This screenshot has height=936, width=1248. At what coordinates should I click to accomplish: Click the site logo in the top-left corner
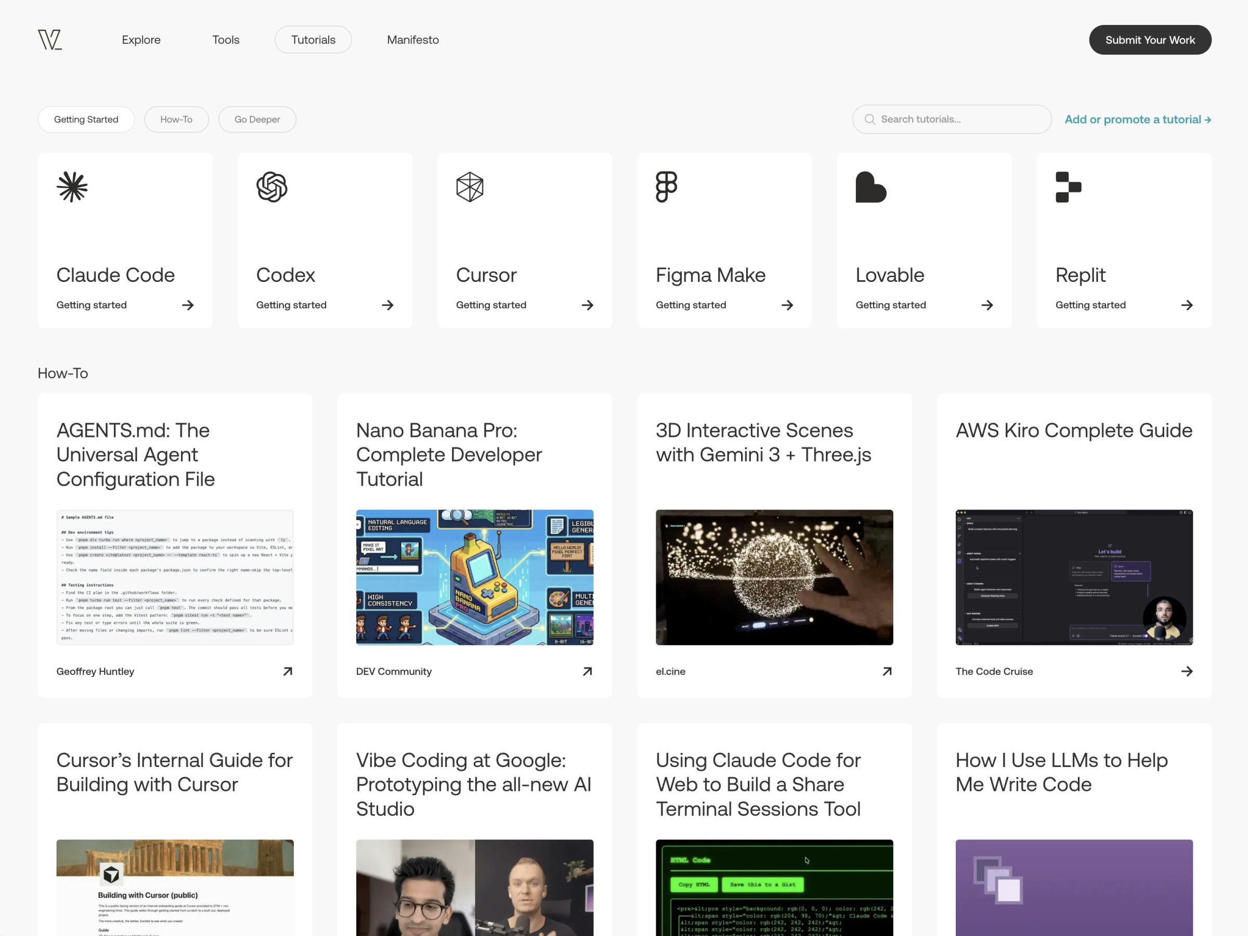click(x=50, y=40)
